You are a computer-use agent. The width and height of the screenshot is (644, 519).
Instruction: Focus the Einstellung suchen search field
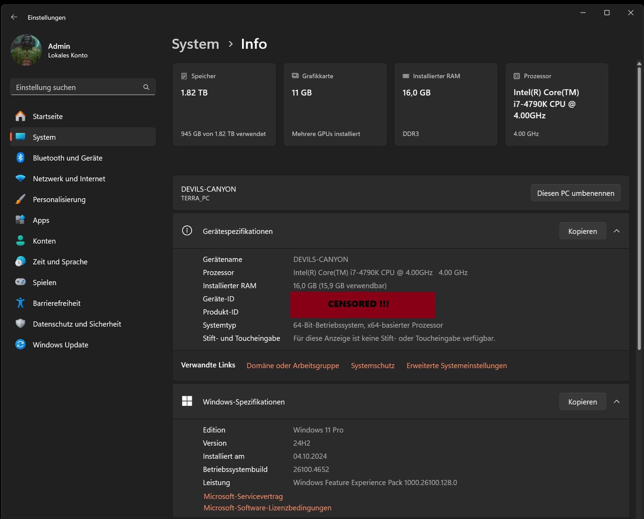(83, 87)
